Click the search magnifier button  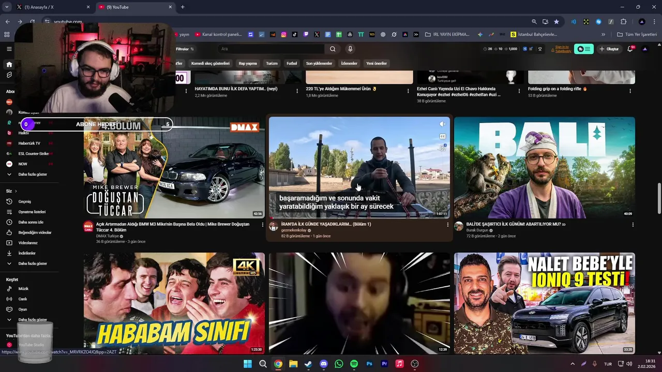[333, 49]
